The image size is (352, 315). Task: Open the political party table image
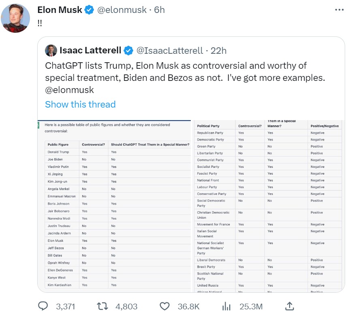pos(268,205)
